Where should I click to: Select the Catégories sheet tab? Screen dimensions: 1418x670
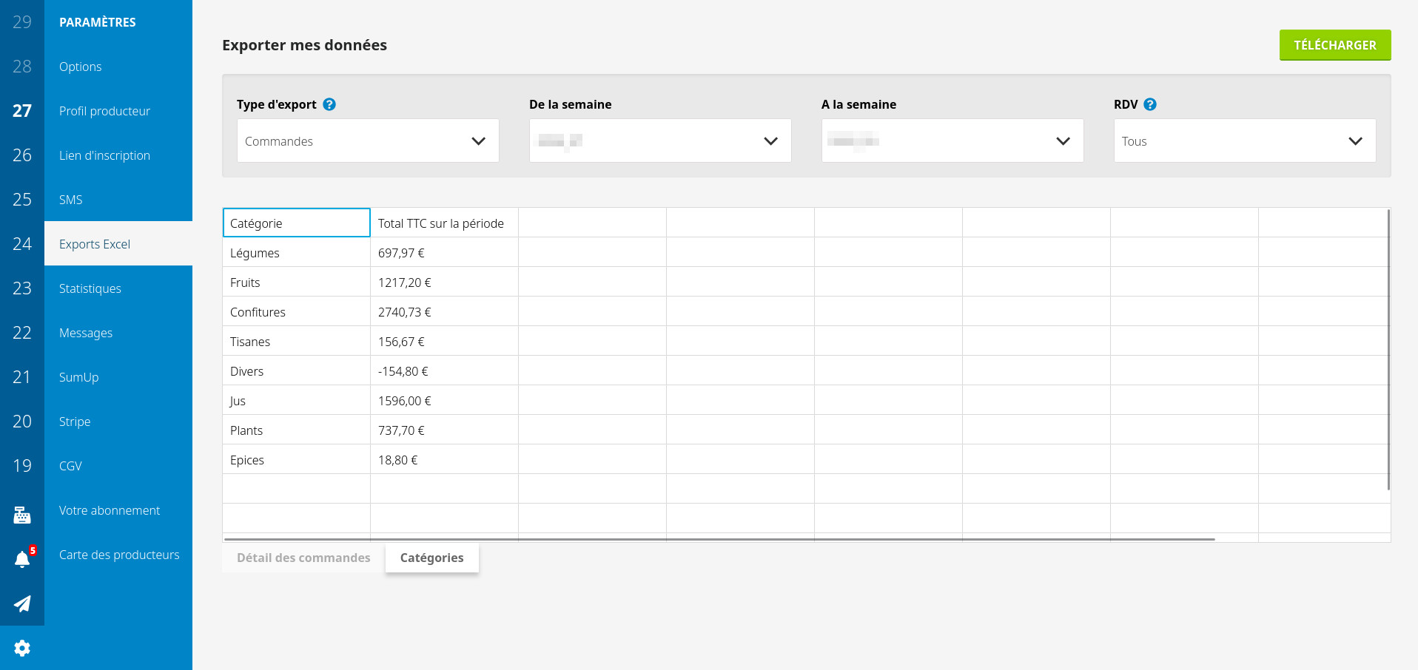(431, 558)
